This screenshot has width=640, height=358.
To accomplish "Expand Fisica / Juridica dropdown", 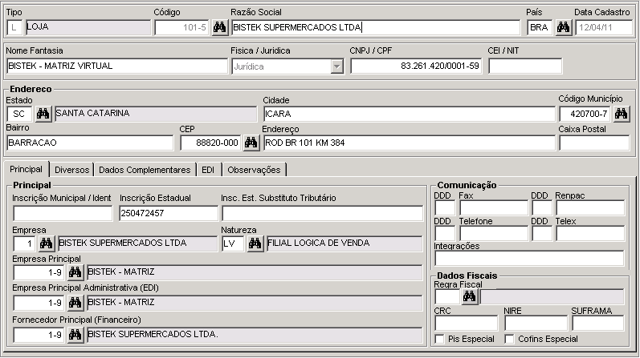I will point(336,66).
